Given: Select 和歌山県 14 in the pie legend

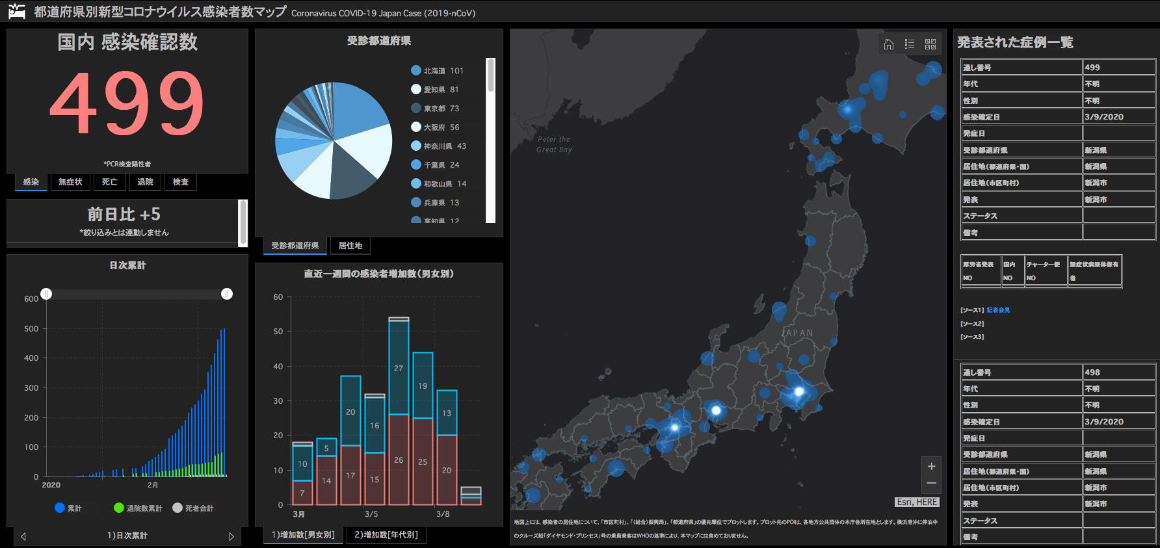Looking at the screenshot, I should pos(439,184).
